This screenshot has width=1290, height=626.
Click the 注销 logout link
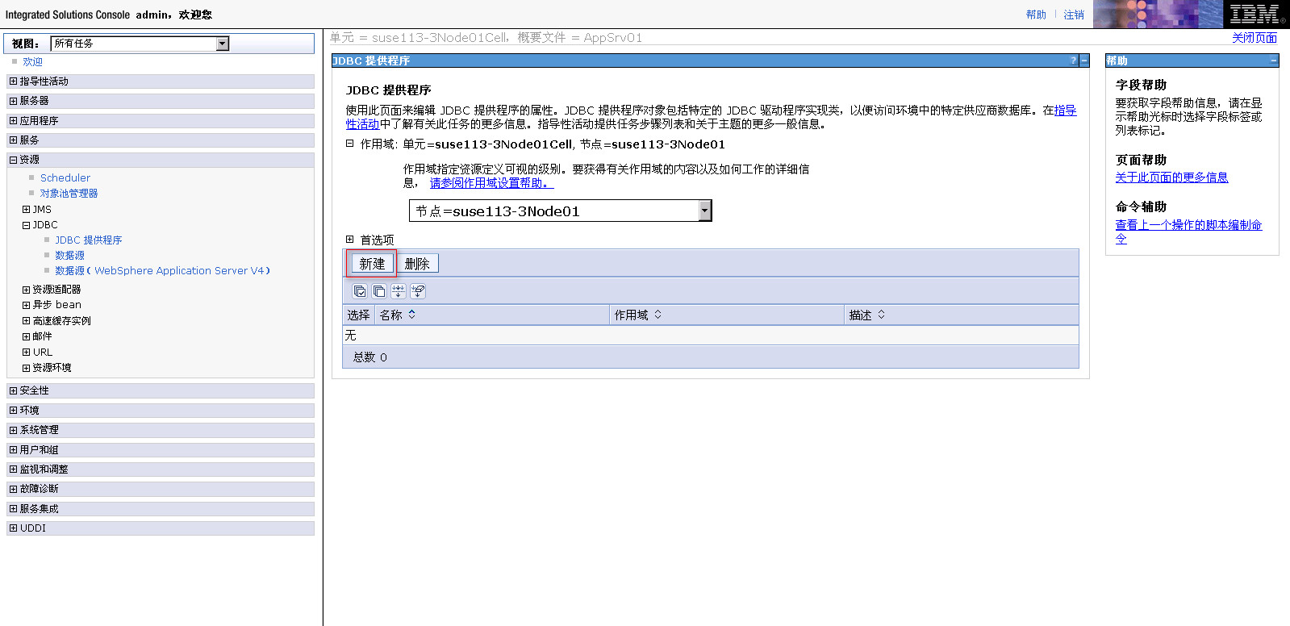[x=1074, y=15]
